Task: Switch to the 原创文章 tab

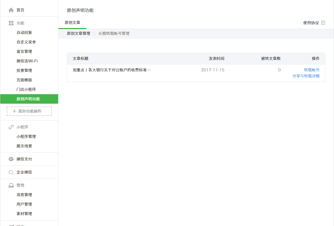Action: click(x=72, y=23)
